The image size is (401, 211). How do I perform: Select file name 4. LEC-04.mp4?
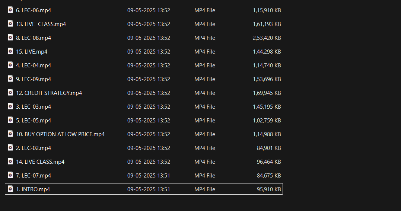(x=34, y=65)
